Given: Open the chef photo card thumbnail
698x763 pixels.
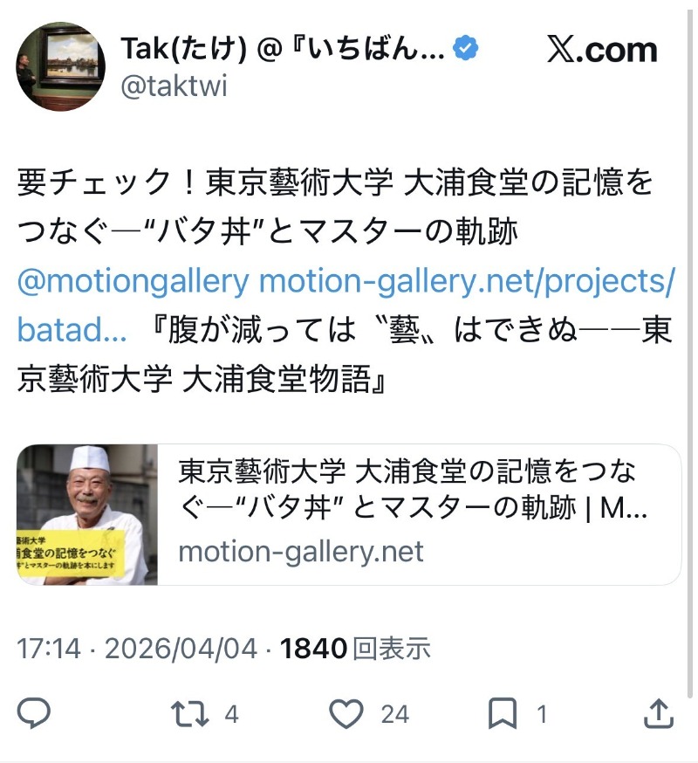Looking at the screenshot, I should [x=87, y=515].
